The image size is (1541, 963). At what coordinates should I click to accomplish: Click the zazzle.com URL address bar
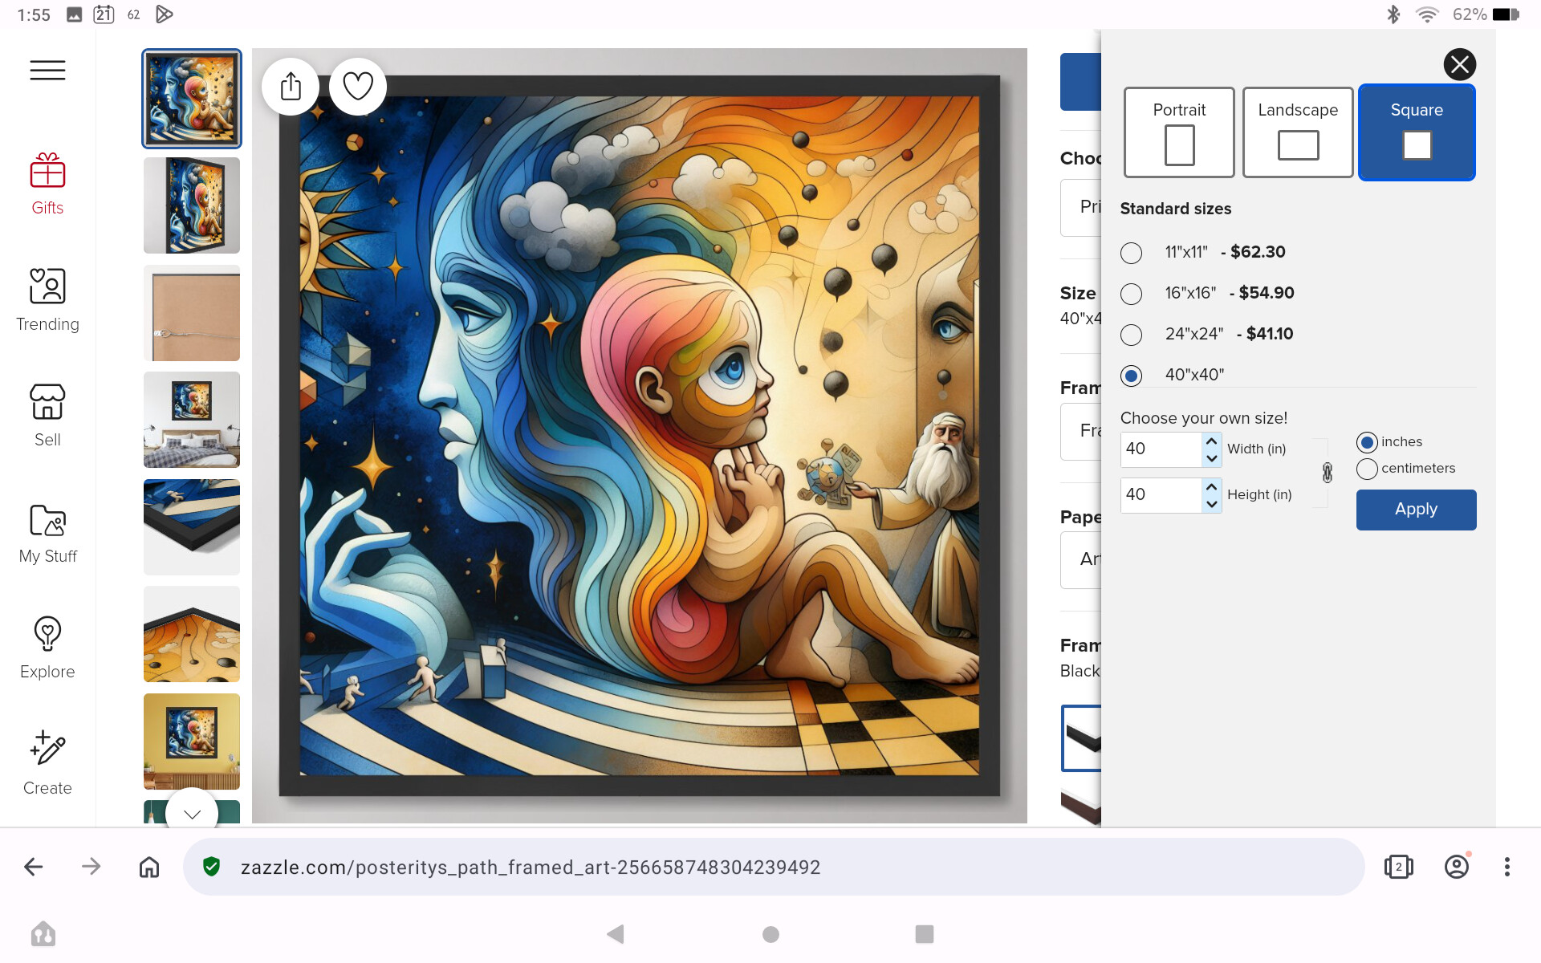[x=774, y=867]
